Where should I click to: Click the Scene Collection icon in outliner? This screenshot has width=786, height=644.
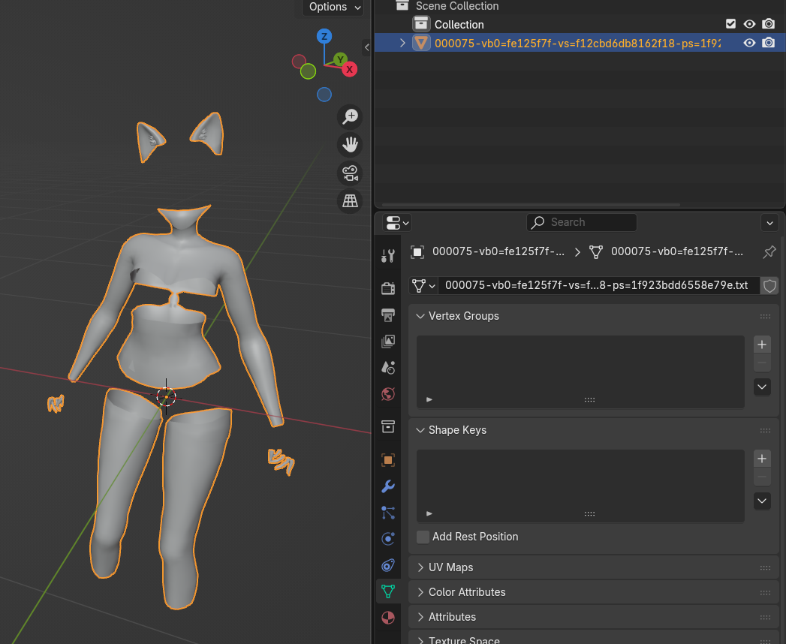coord(402,6)
